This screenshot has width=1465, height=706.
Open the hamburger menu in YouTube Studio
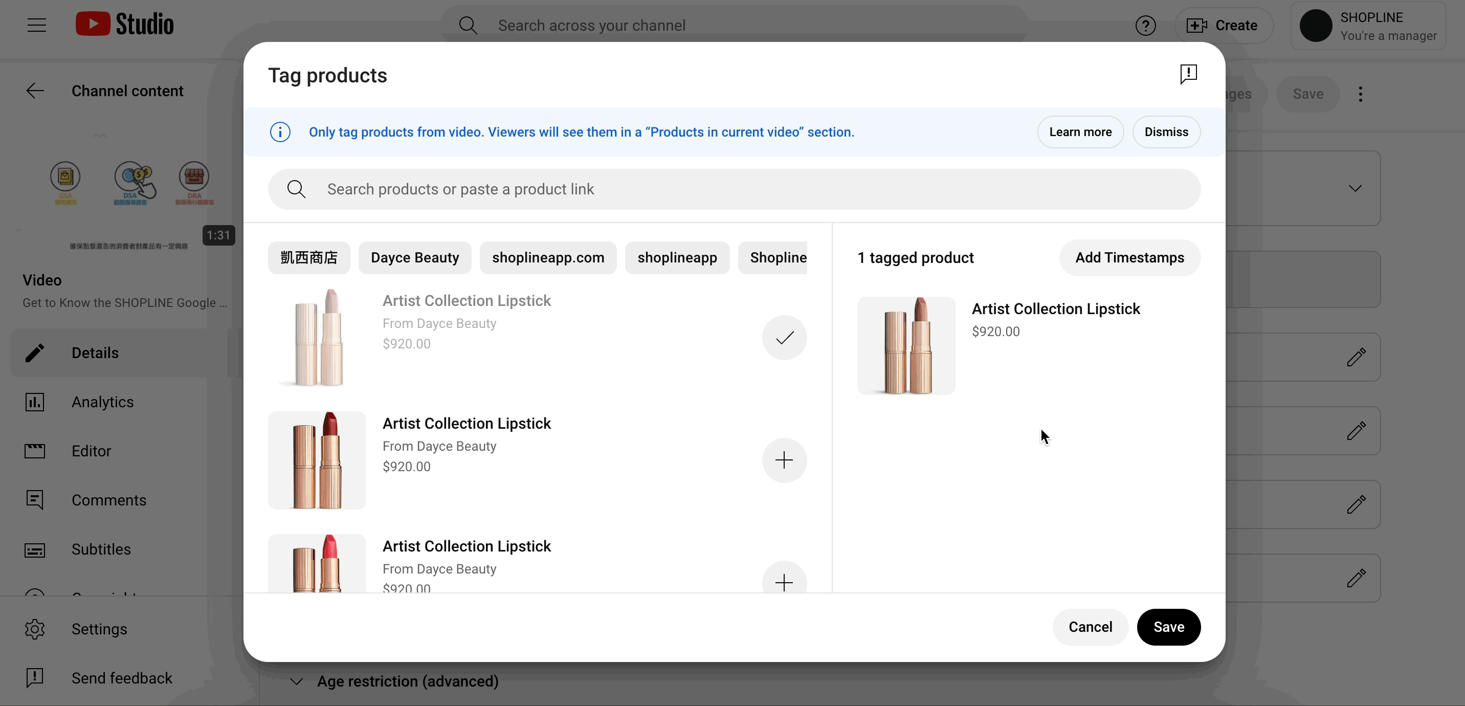36,25
